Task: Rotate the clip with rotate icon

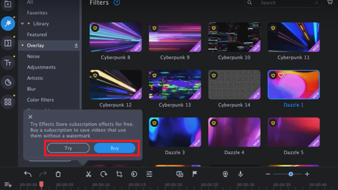Action: point(104,174)
